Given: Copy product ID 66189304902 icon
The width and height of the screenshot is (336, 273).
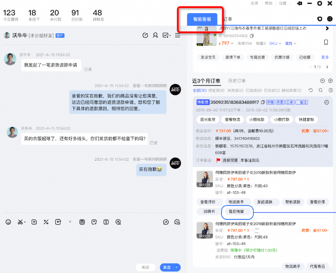Looking at the screenshot, I should (252, 36).
